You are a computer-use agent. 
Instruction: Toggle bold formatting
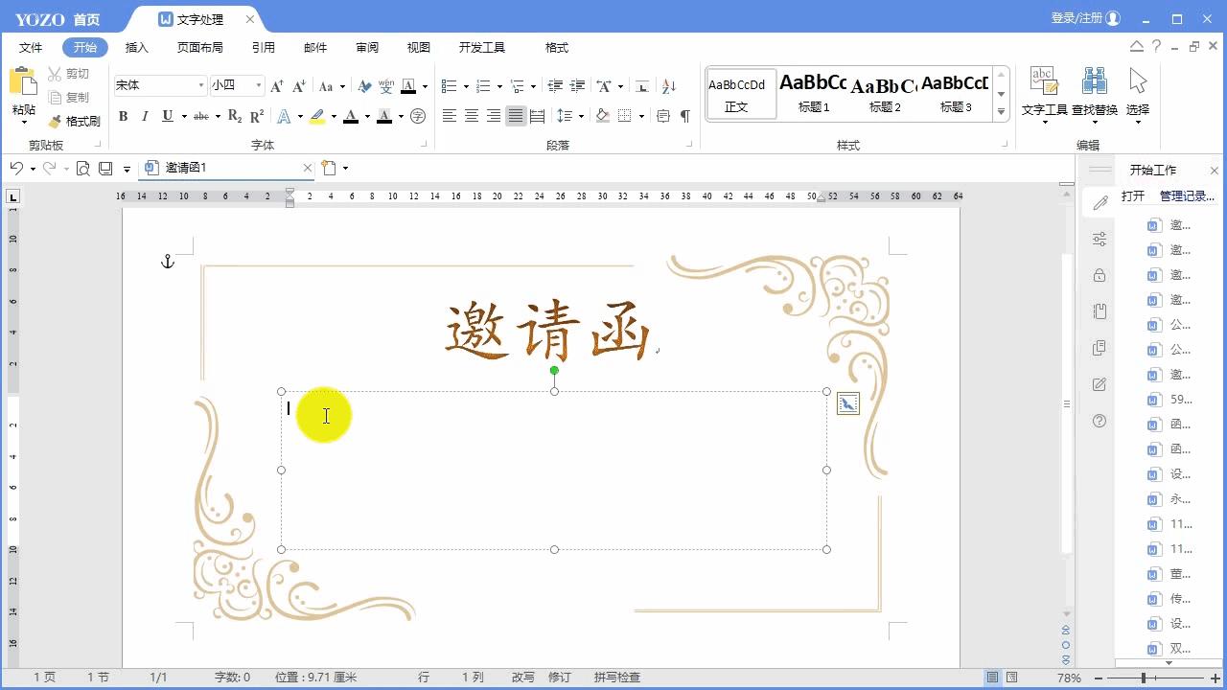point(123,116)
